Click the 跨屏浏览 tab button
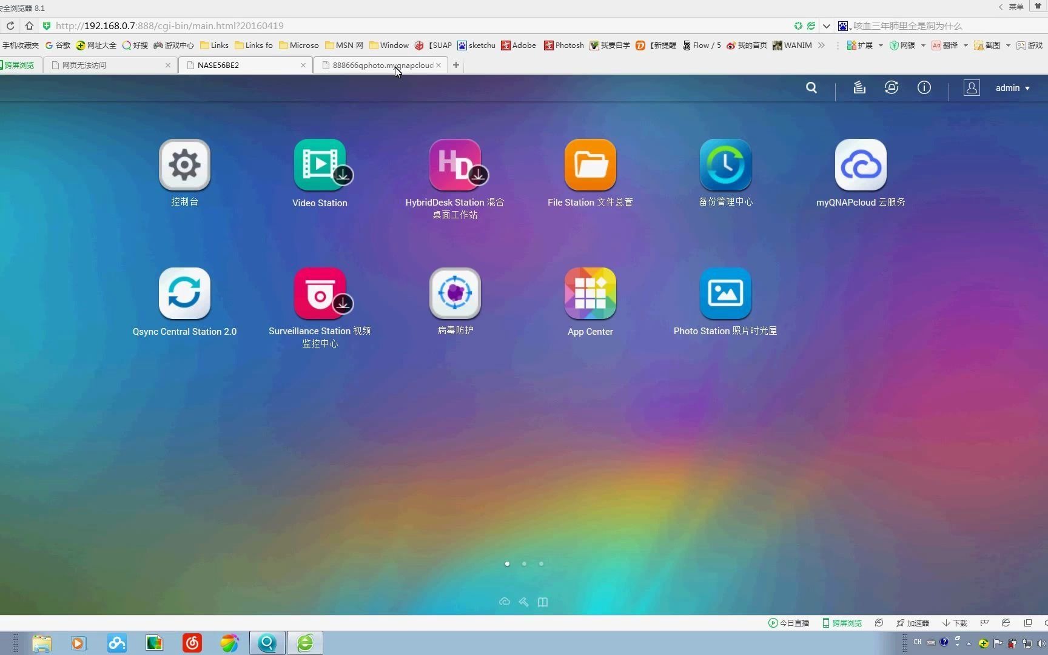This screenshot has height=655, width=1048. point(18,65)
